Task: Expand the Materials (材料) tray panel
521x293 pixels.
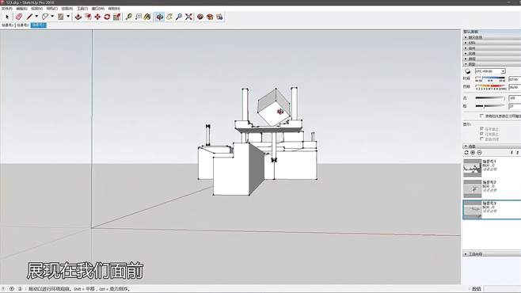Action: tap(492, 43)
